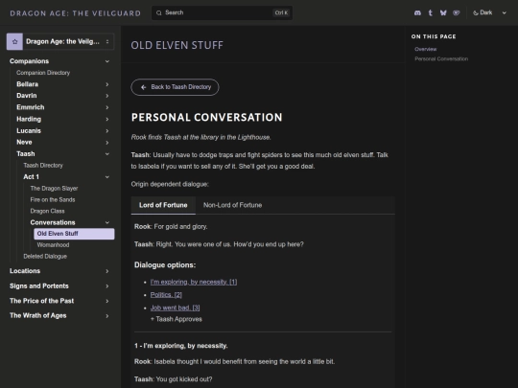Open Fire on the Sands page
Screen dimensions: 518x388
pos(53,199)
